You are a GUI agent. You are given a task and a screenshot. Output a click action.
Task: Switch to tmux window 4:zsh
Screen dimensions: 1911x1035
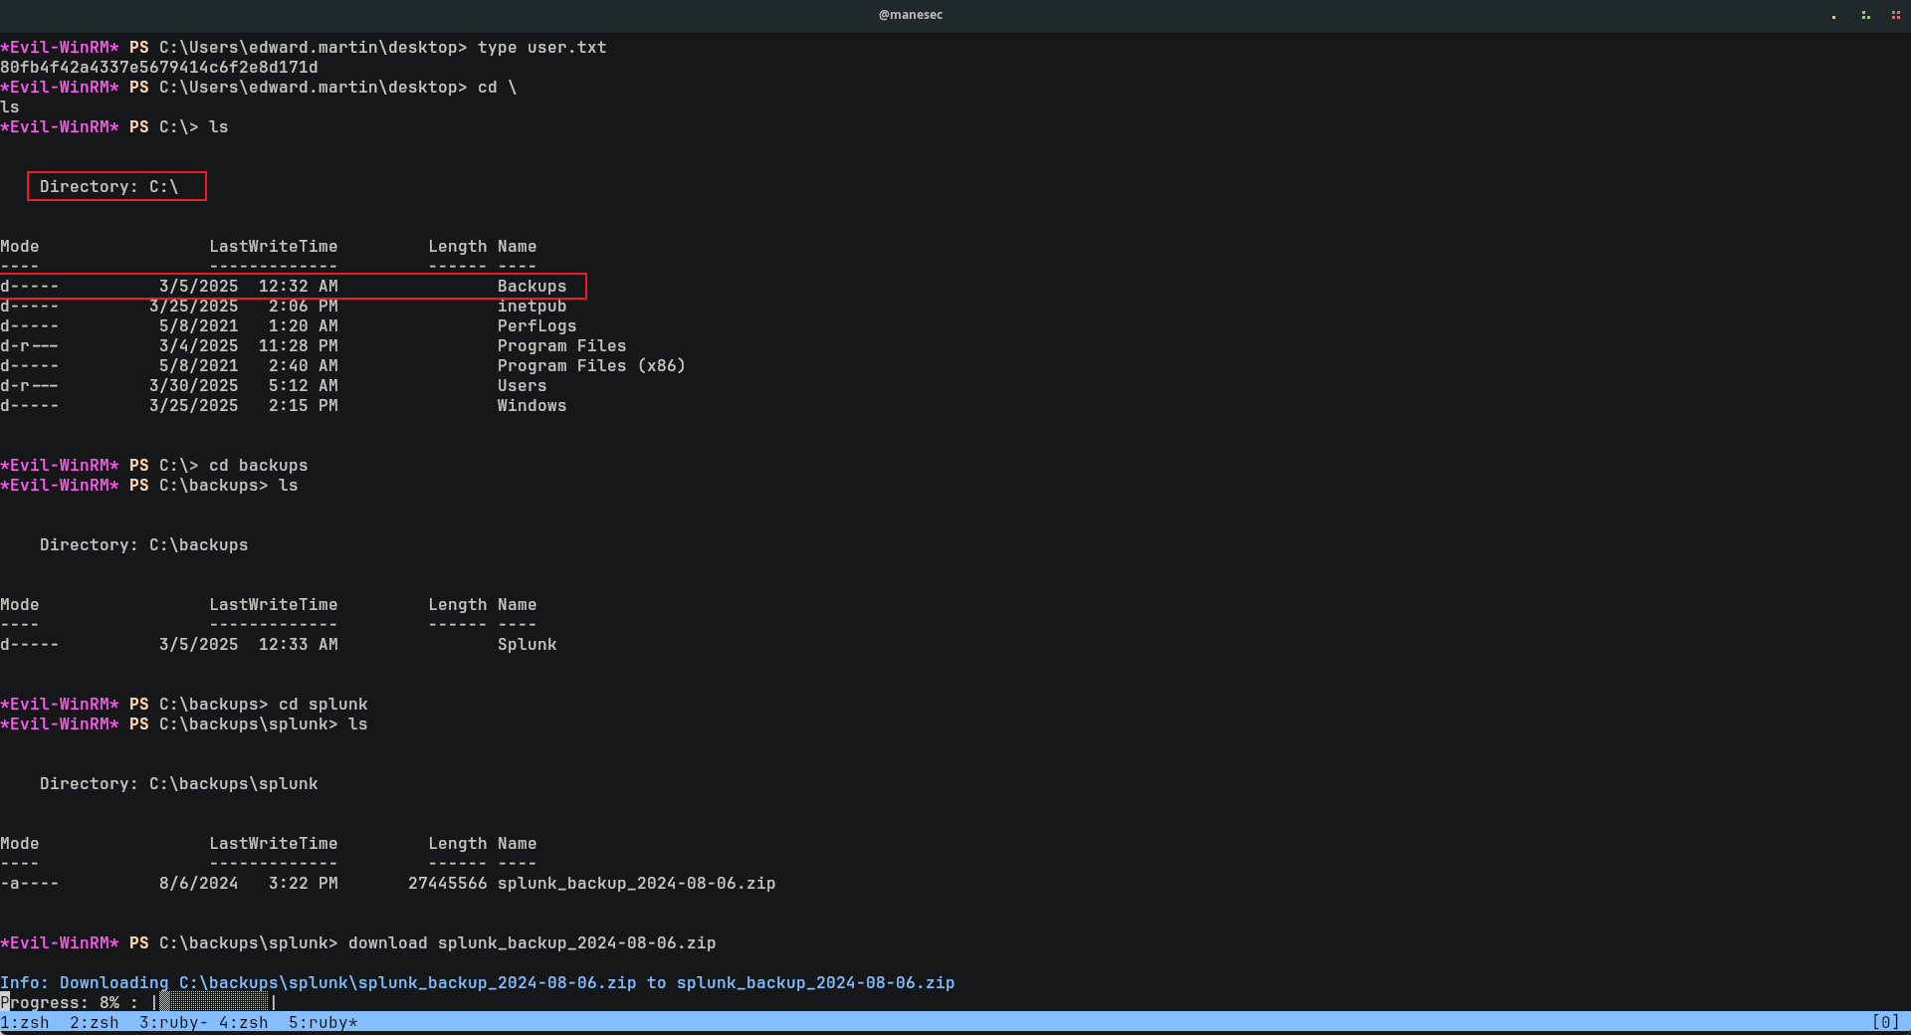(x=244, y=1022)
